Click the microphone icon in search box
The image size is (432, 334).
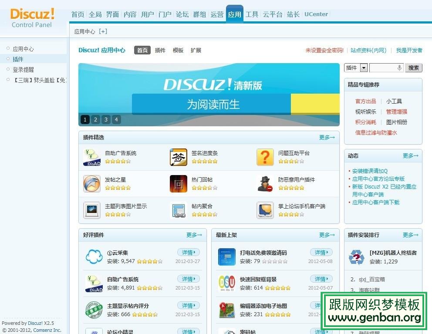(x=401, y=67)
